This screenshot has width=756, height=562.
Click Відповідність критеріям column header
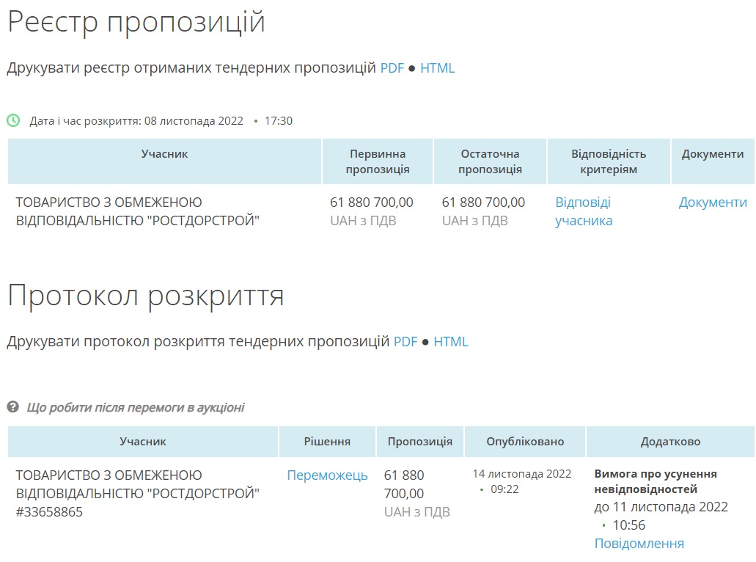(x=609, y=161)
